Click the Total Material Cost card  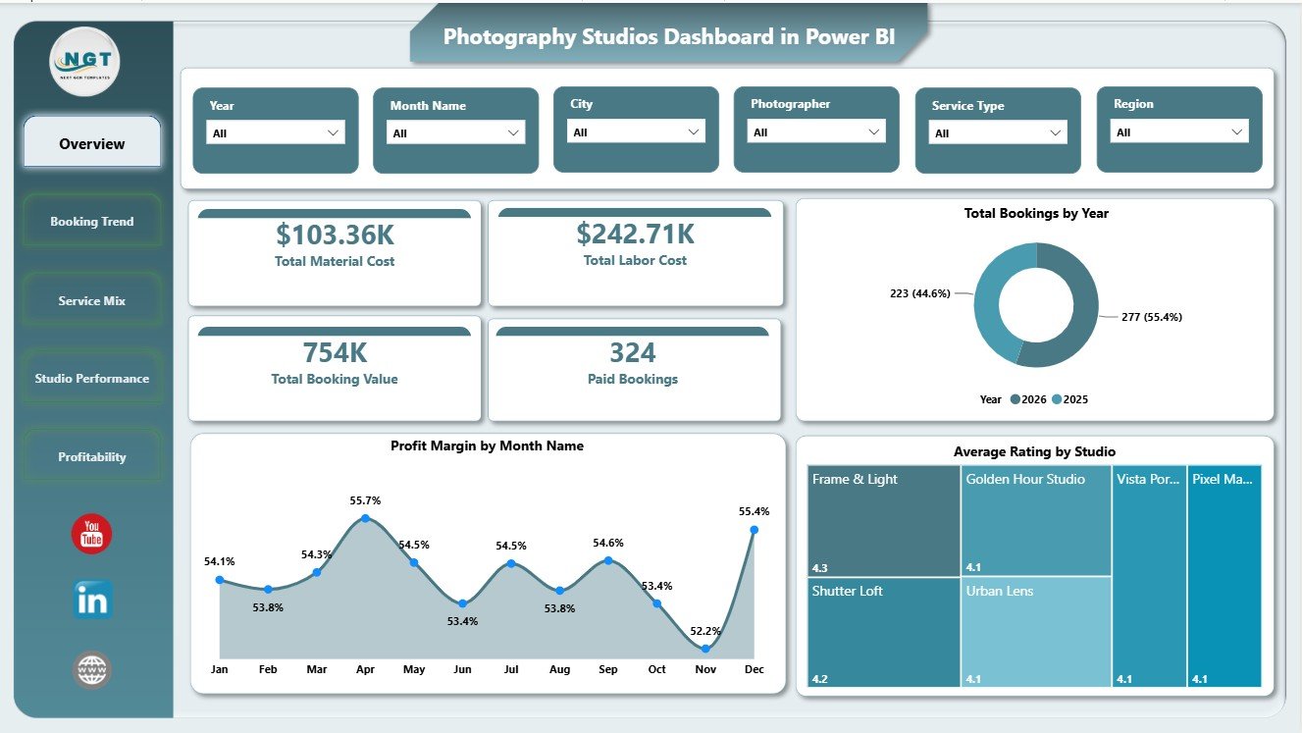point(335,253)
